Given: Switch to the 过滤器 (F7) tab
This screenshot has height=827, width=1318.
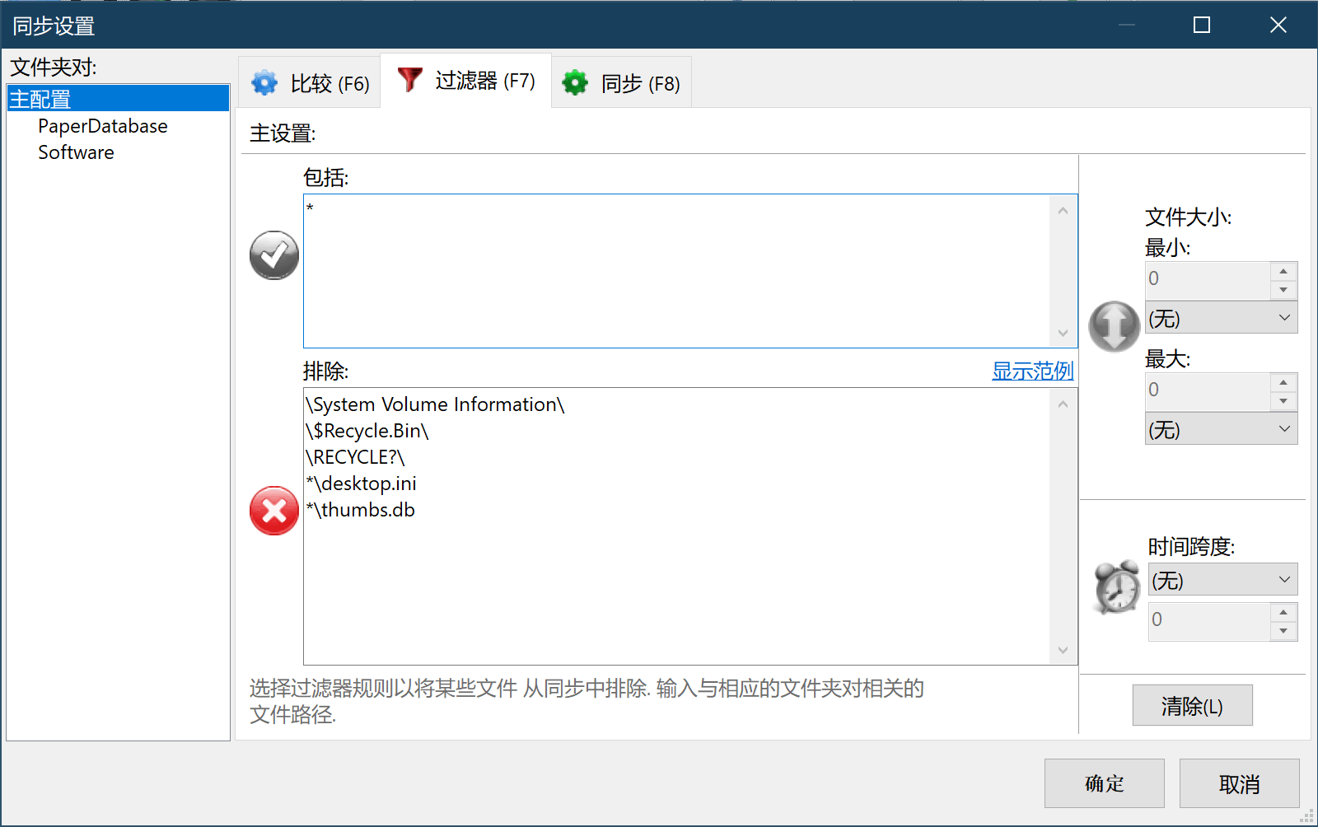Looking at the screenshot, I should (466, 81).
